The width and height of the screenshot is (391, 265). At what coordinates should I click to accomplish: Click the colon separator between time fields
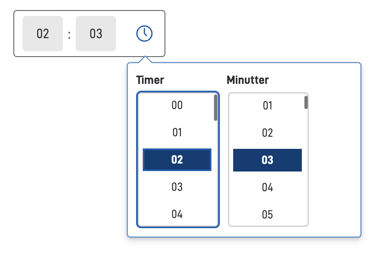[x=69, y=34]
